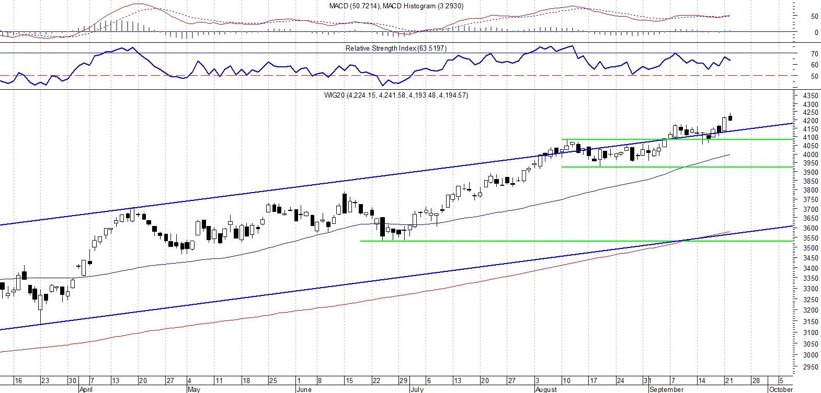The image size is (821, 393).
Task: Select the 2950 price axis label
Action: click(810, 367)
